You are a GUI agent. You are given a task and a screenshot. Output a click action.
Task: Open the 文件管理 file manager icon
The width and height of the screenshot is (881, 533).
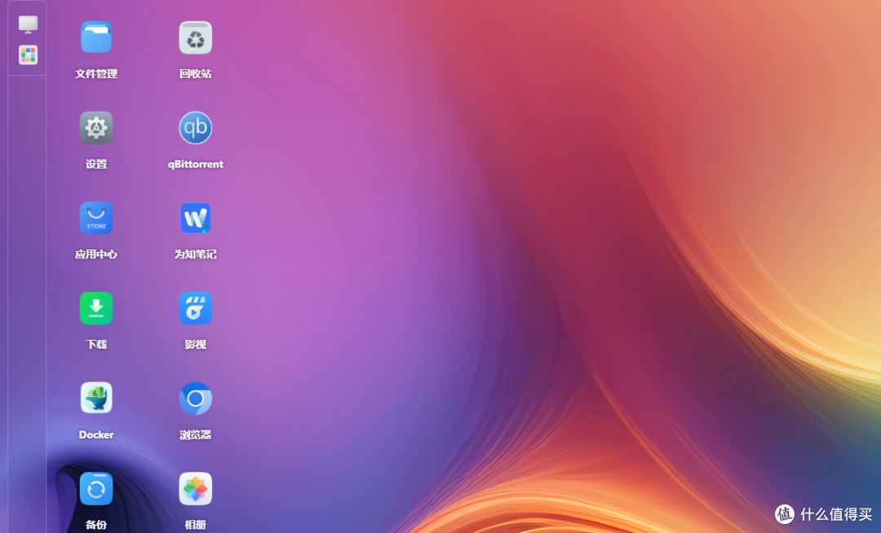click(x=96, y=37)
